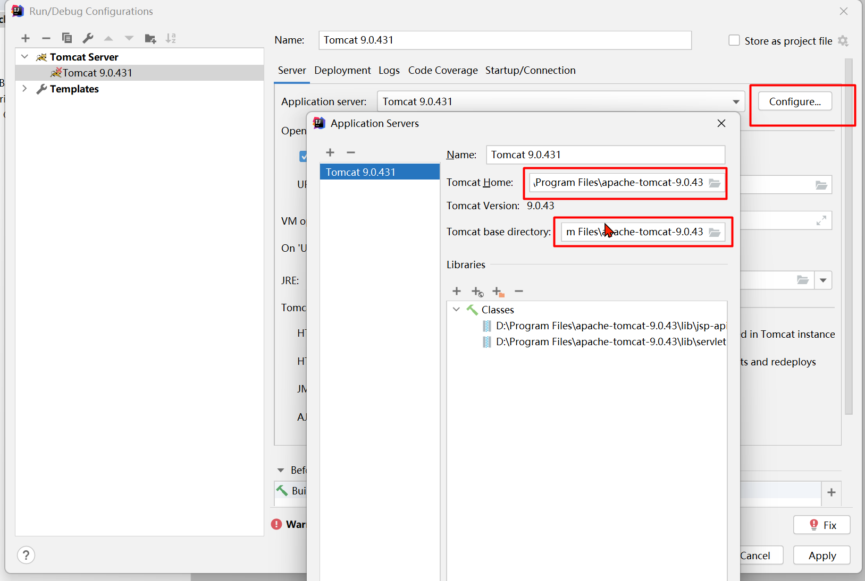Browse folder for Tomcat Home path
Image resolution: width=865 pixels, height=581 pixels.
pos(715,183)
